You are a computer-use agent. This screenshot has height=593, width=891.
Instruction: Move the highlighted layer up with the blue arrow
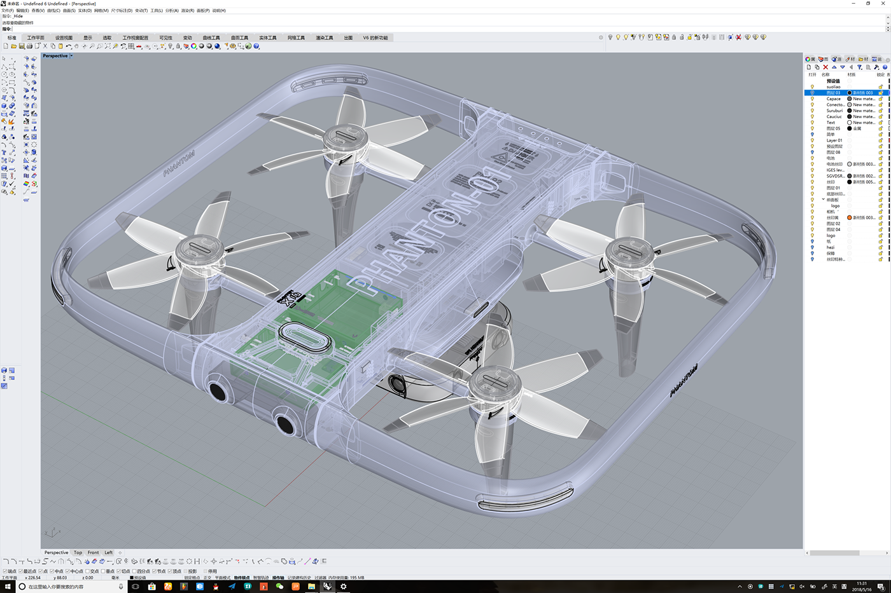coord(834,67)
